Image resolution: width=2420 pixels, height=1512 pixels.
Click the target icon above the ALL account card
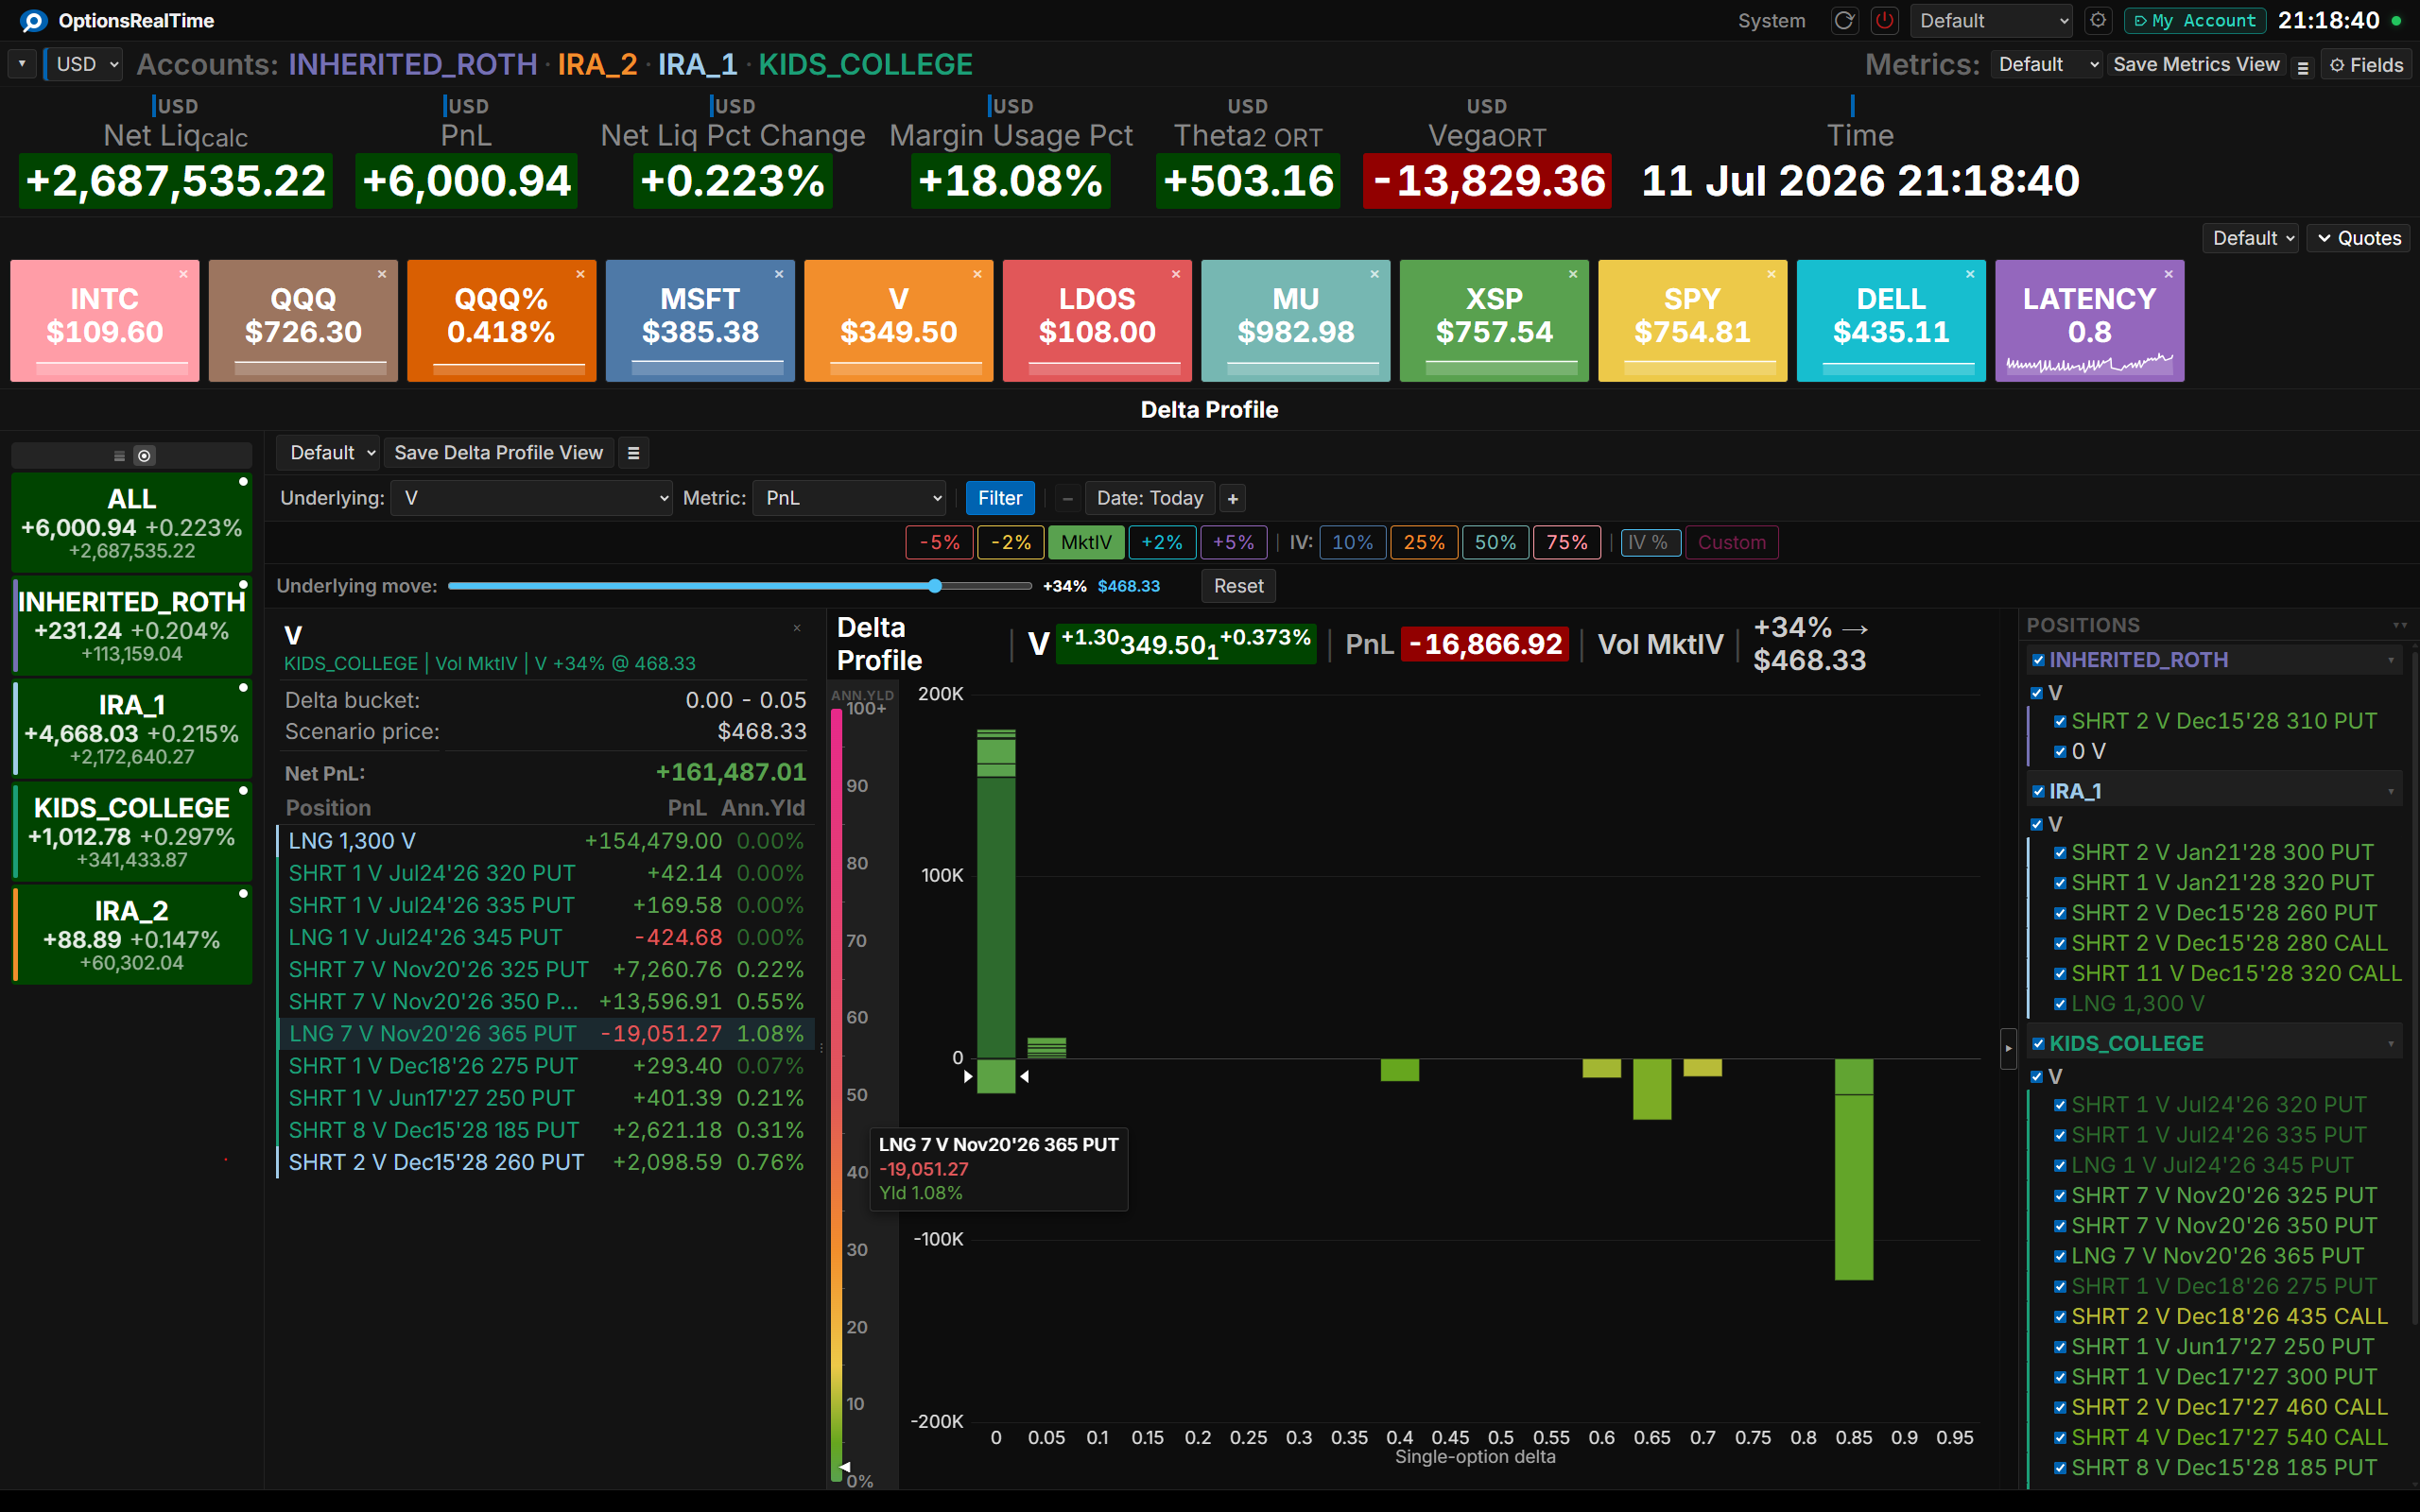[x=145, y=456]
